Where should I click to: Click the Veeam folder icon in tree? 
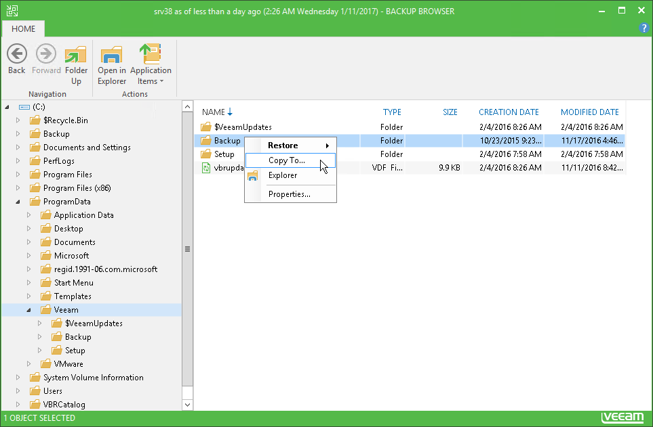click(46, 310)
